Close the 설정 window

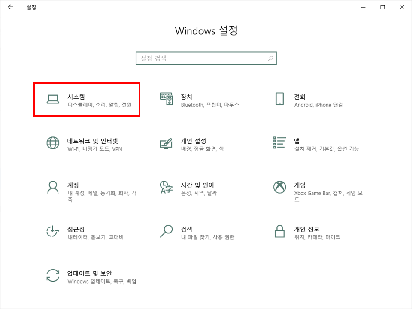point(402,7)
